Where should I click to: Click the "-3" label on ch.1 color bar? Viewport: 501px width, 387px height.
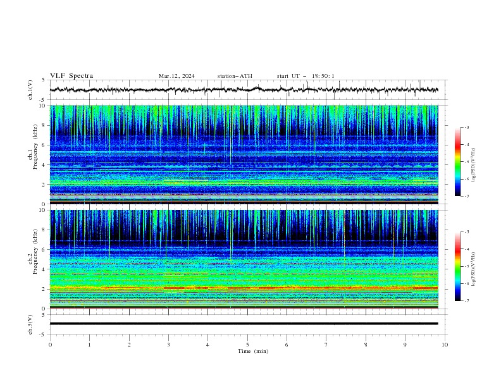point(467,127)
